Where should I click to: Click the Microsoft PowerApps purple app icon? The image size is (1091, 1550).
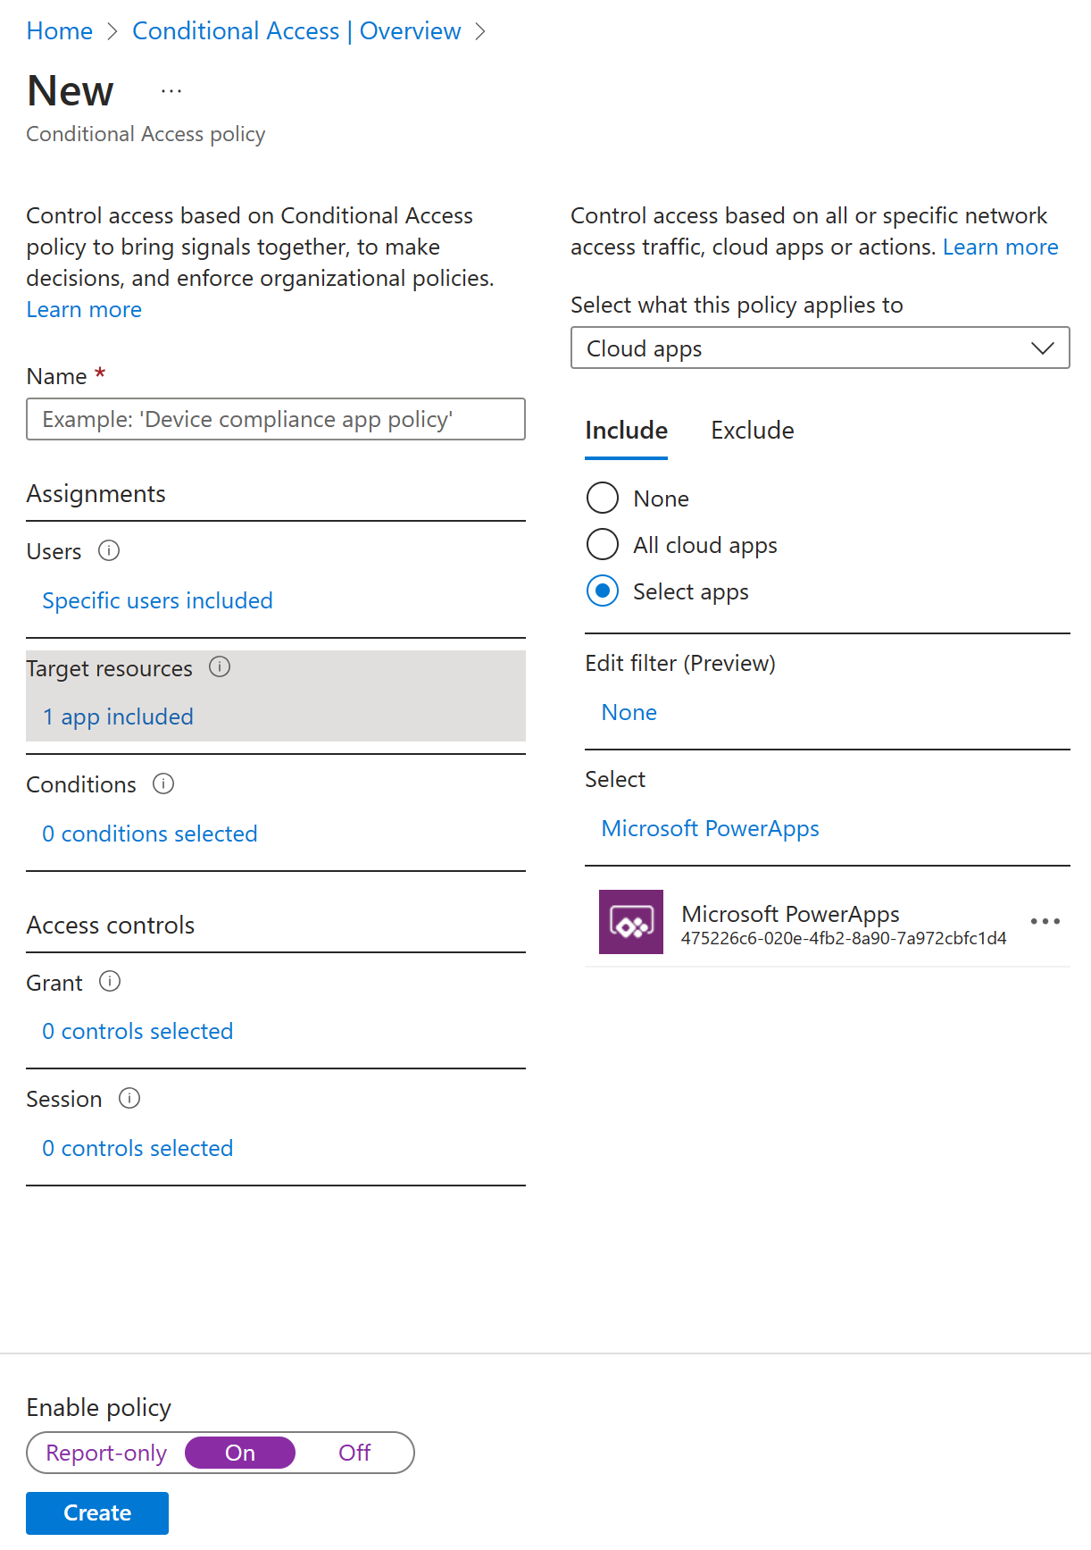630,922
